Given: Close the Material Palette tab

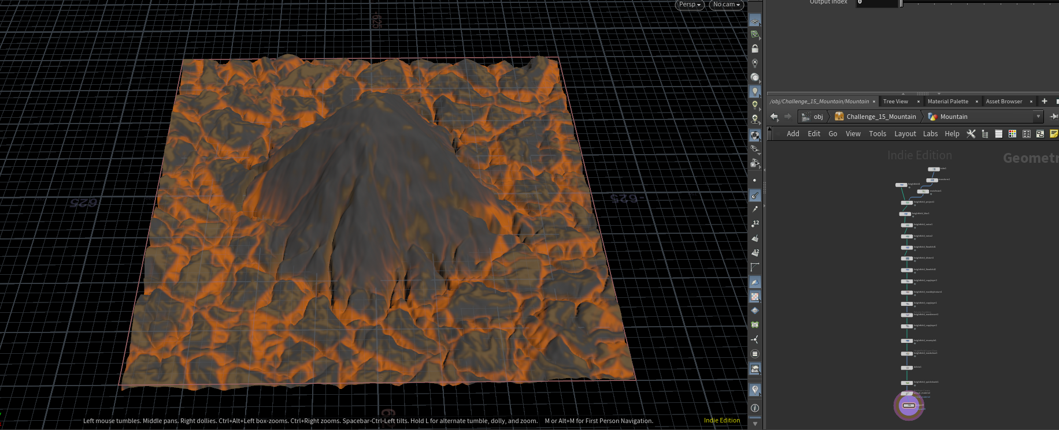Looking at the screenshot, I should tap(977, 102).
